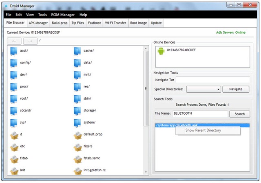The height and width of the screenshot is (183, 261).
Task: Select the /system/app/Bluetooth.apk search result
Action: click(x=202, y=125)
